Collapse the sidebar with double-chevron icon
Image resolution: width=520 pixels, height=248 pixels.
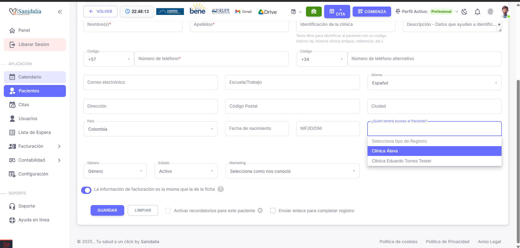(x=60, y=12)
